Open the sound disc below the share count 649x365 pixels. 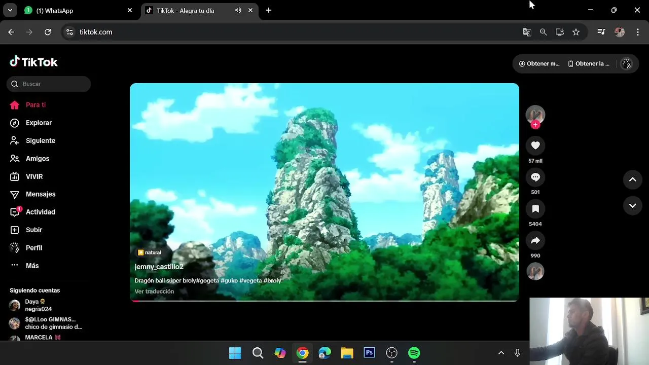tap(535, 272)
